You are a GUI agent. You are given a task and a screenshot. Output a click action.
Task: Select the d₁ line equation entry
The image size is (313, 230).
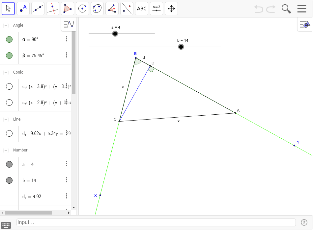pos(45,134)
